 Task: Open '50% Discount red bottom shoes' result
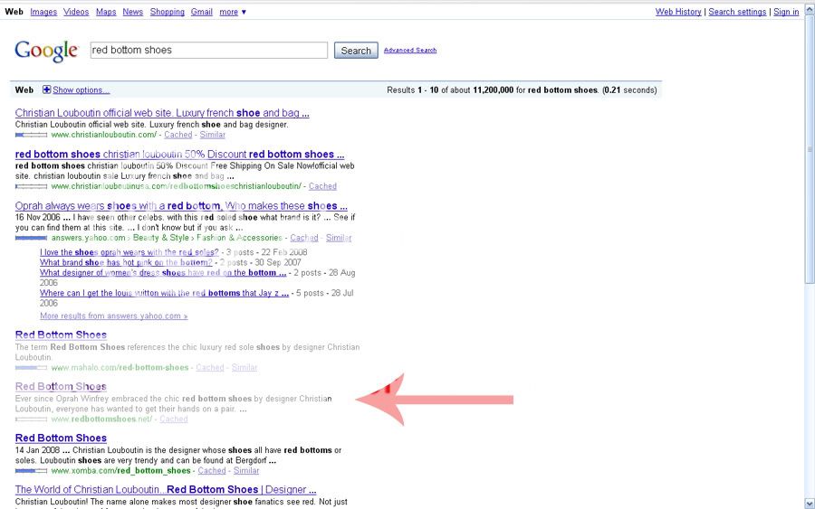pos(179,155)
